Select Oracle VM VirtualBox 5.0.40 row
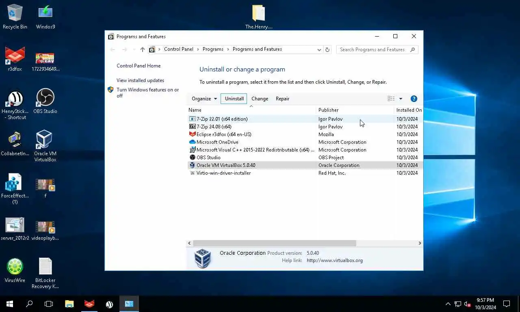 305,165
